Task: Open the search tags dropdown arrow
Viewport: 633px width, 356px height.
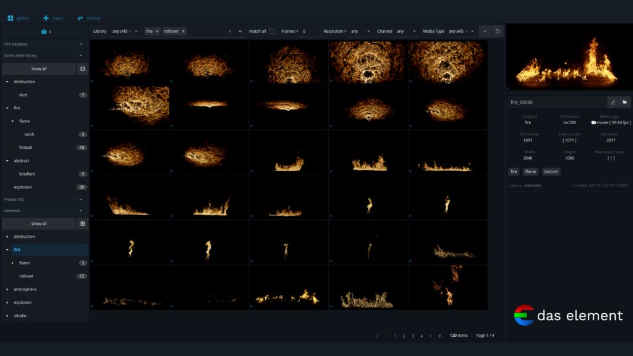Action: pos(240,32)
